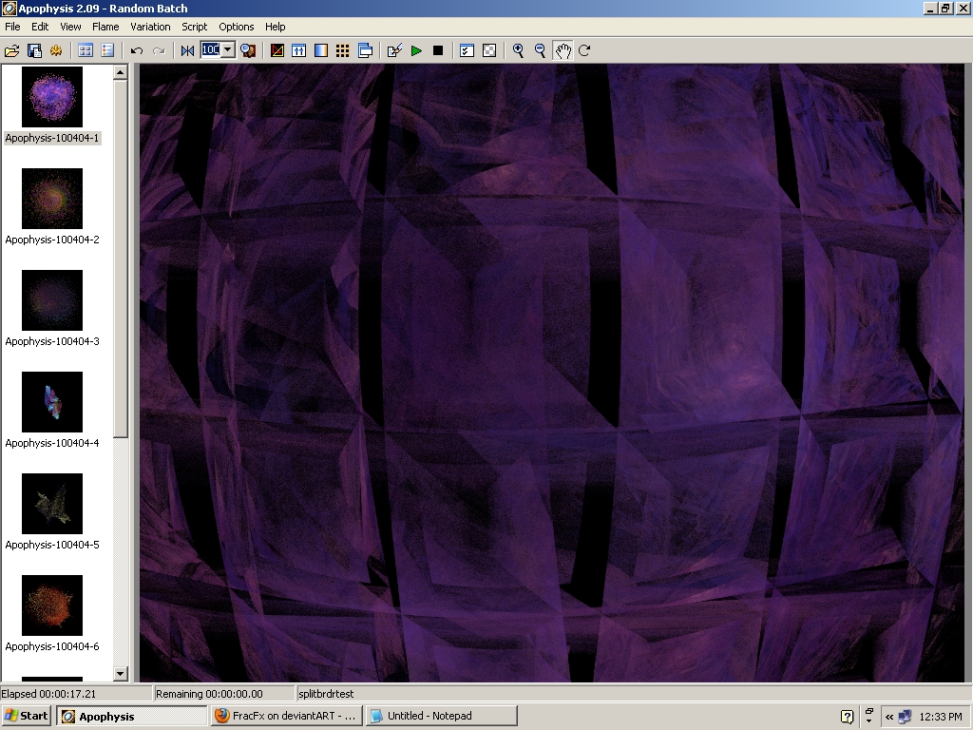Click the Undo arrow icon

click(137, 50)
